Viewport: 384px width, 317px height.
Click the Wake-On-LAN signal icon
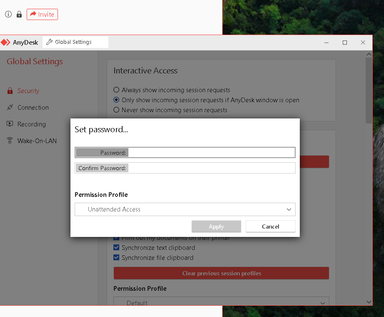10,141
